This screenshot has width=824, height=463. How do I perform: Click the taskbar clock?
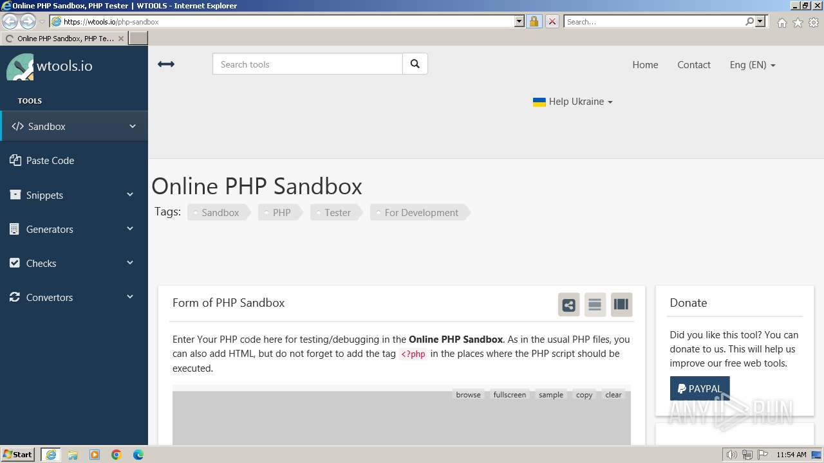(x=791, y=455)
